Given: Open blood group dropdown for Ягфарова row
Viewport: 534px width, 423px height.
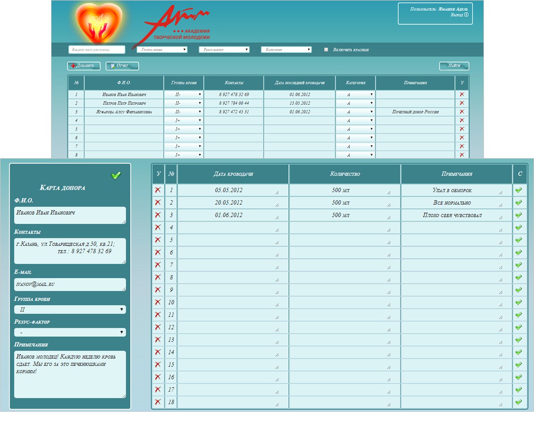Looking at the screenshot, I should pos(184,112).
